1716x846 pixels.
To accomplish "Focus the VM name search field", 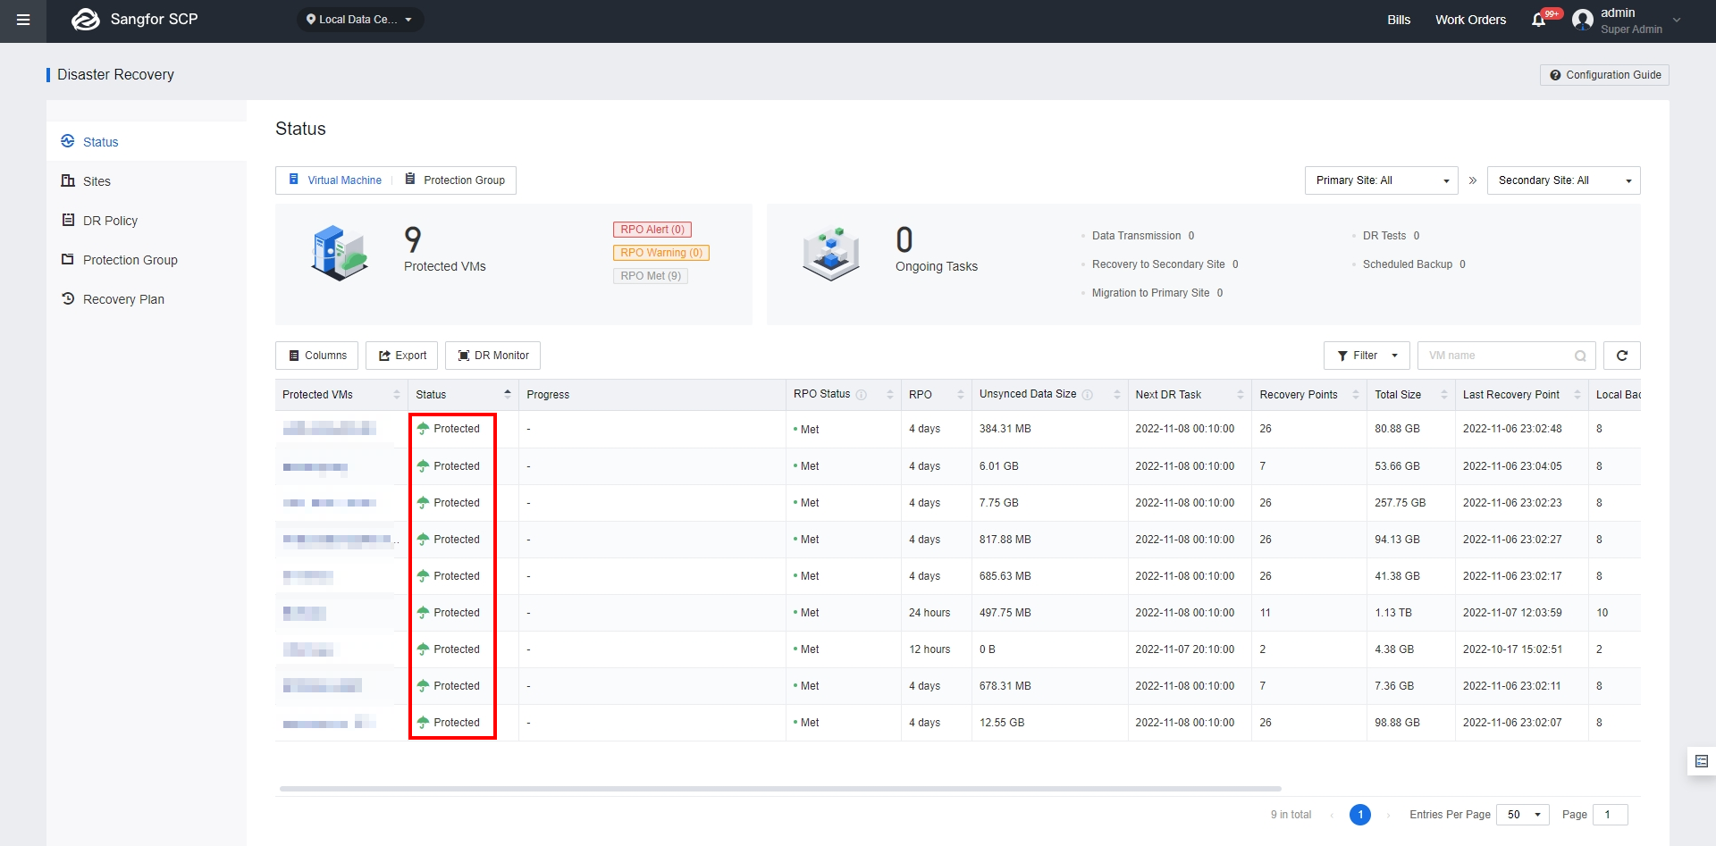I will tap(1495, 356).
